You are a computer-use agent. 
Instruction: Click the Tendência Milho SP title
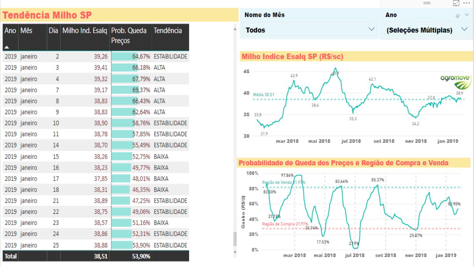(47, 15)
